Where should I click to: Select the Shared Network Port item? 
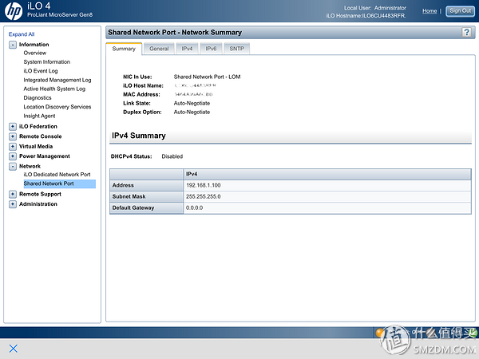[60, 183]
